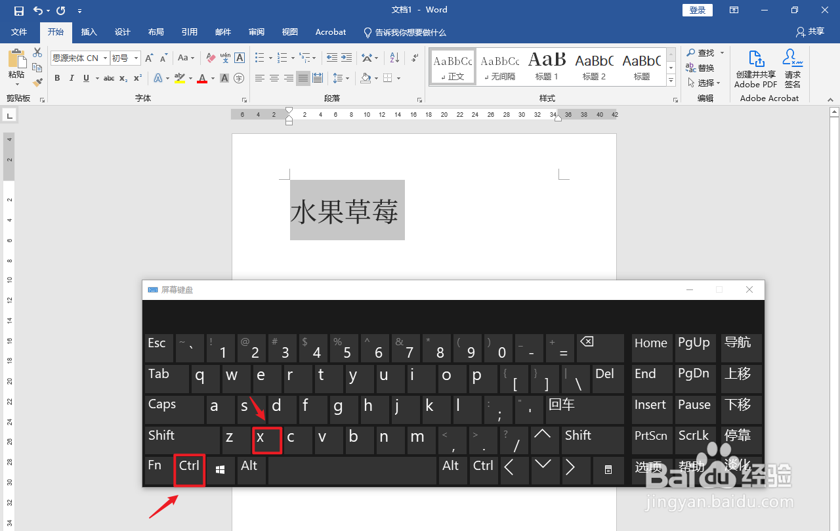Viewport: 840px width, 531px height.
Task: Switch to the Review (审阅) tab
Action: tap(256, 32)
